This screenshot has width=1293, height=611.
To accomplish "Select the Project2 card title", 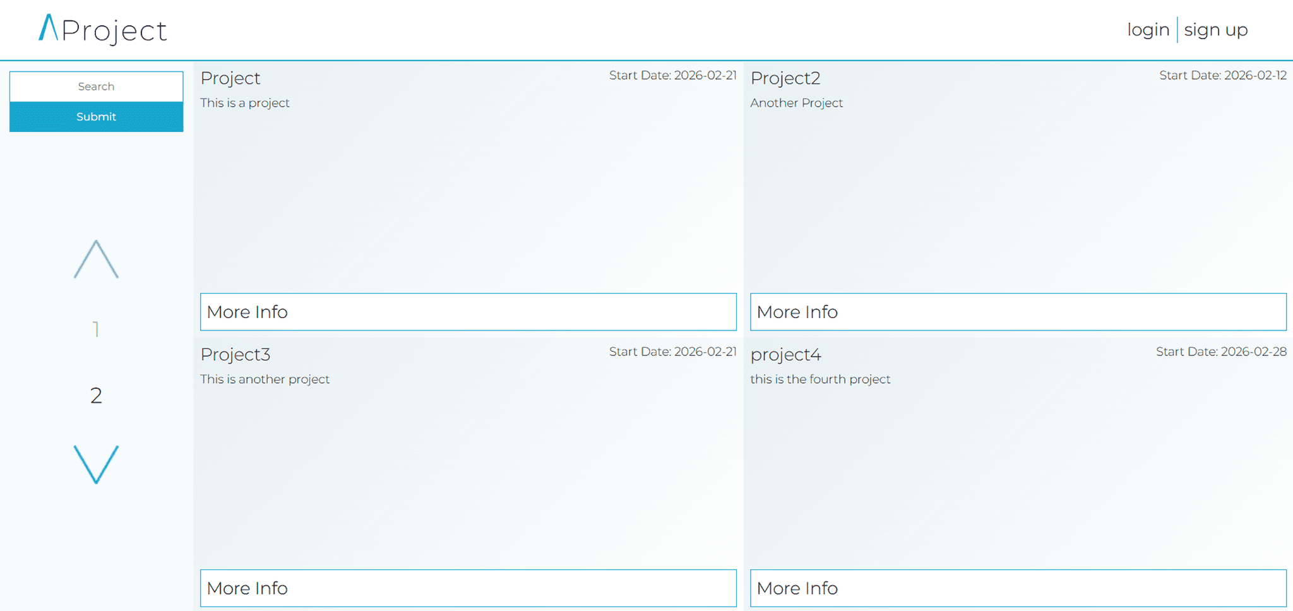I will tap(785, 78).
